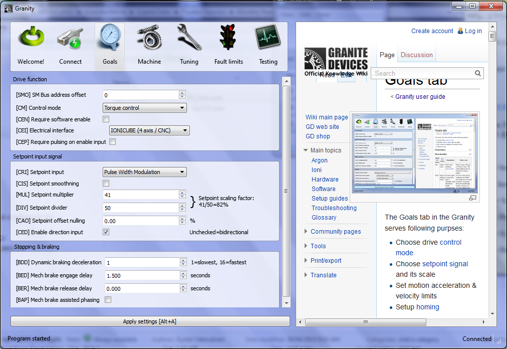Open the Testing monitor icon
507x349 pixels.
pyautogui.click(x=268, y=38)
